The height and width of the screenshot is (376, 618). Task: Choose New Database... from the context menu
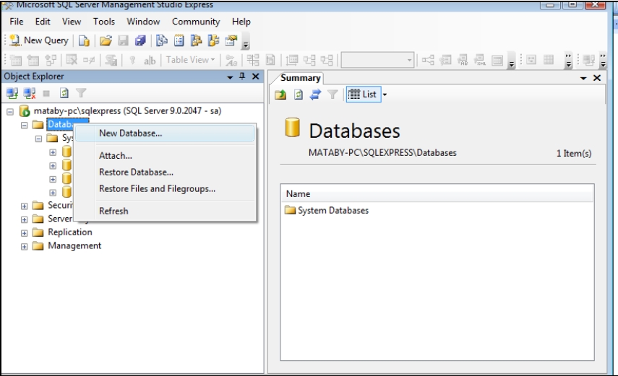(165, 133)
